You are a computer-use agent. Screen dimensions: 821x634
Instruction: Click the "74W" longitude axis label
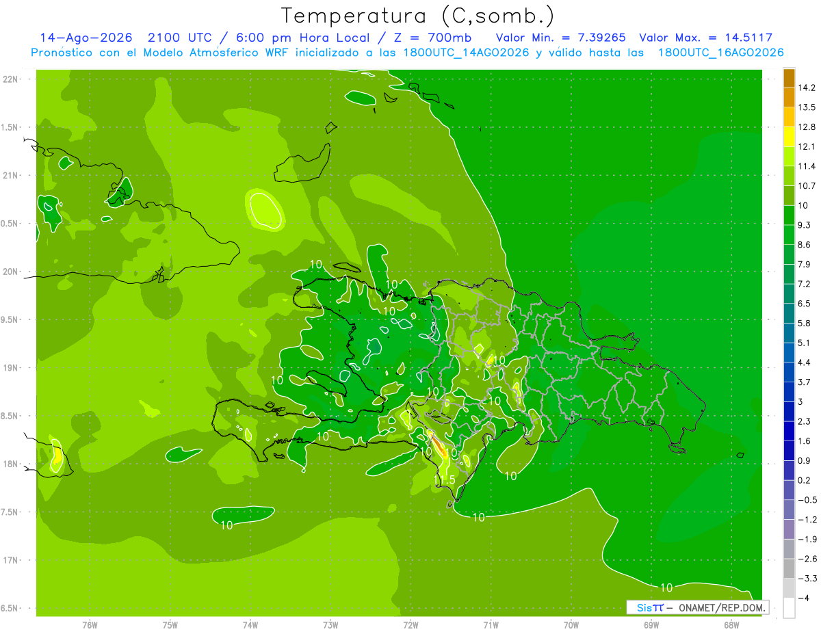pos(250,625)
